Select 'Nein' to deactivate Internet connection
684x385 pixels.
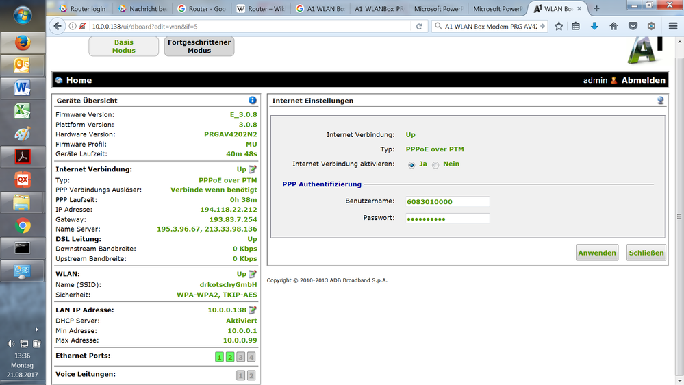point(435,165)
